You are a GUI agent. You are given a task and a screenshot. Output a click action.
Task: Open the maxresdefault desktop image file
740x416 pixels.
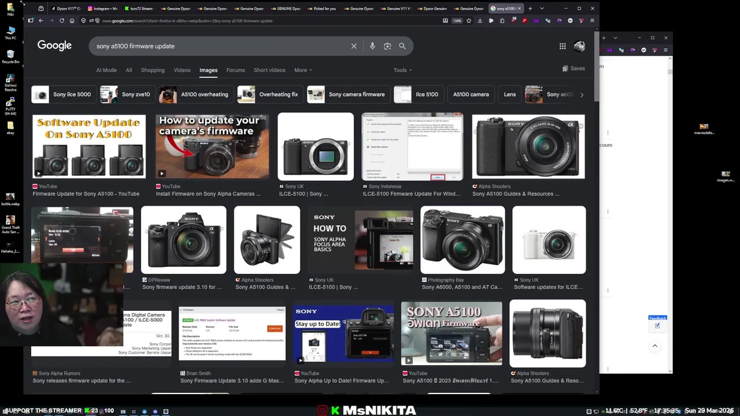[x=704, y=129]
